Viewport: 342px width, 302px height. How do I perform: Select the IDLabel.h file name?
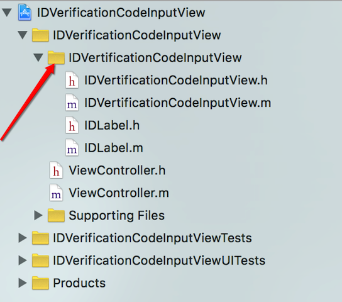click(x=112, y=125)
